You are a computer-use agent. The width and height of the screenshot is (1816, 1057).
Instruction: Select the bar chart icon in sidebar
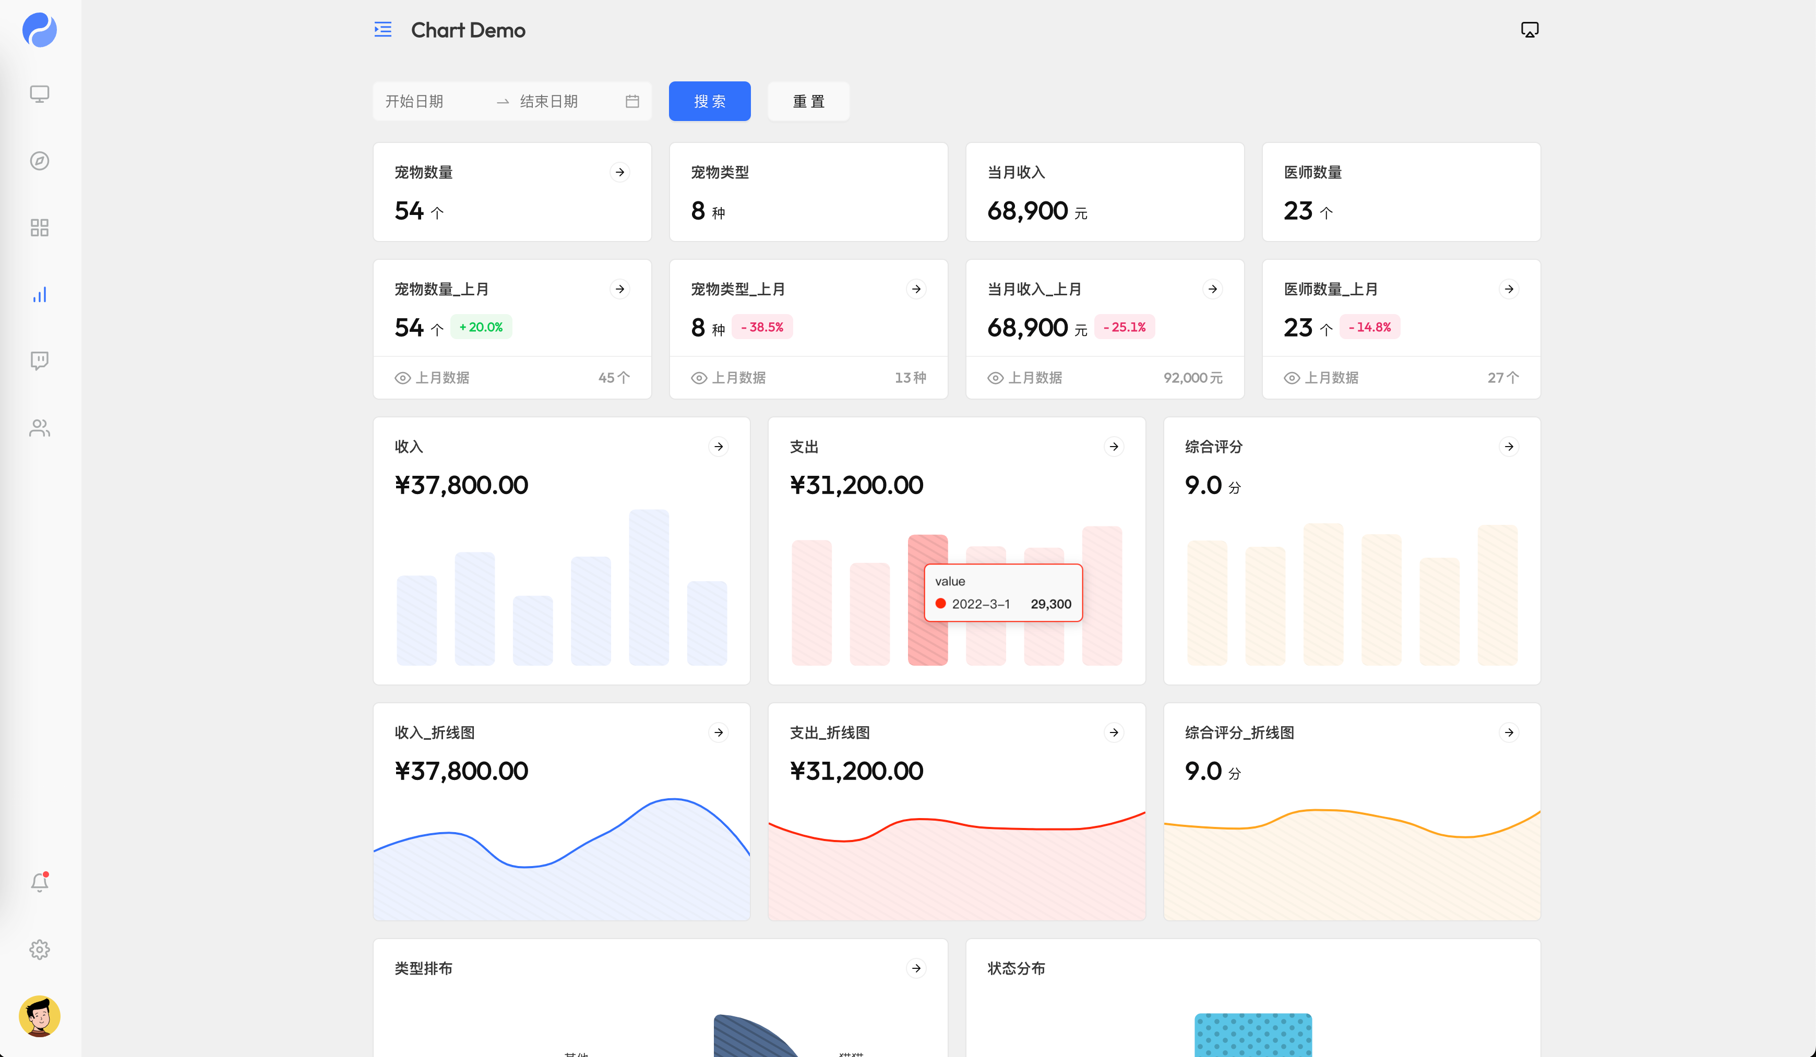40,294
